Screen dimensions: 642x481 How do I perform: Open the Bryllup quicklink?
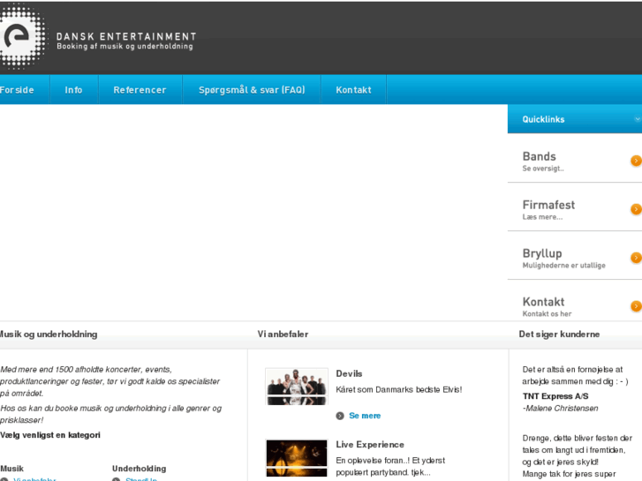(x=542, y=253)
